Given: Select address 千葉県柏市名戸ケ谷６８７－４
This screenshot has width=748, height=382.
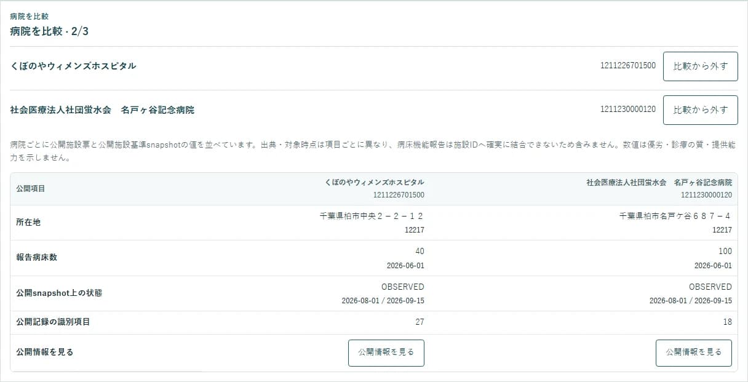Looking at the screenshot, I should tap(675, 216).
